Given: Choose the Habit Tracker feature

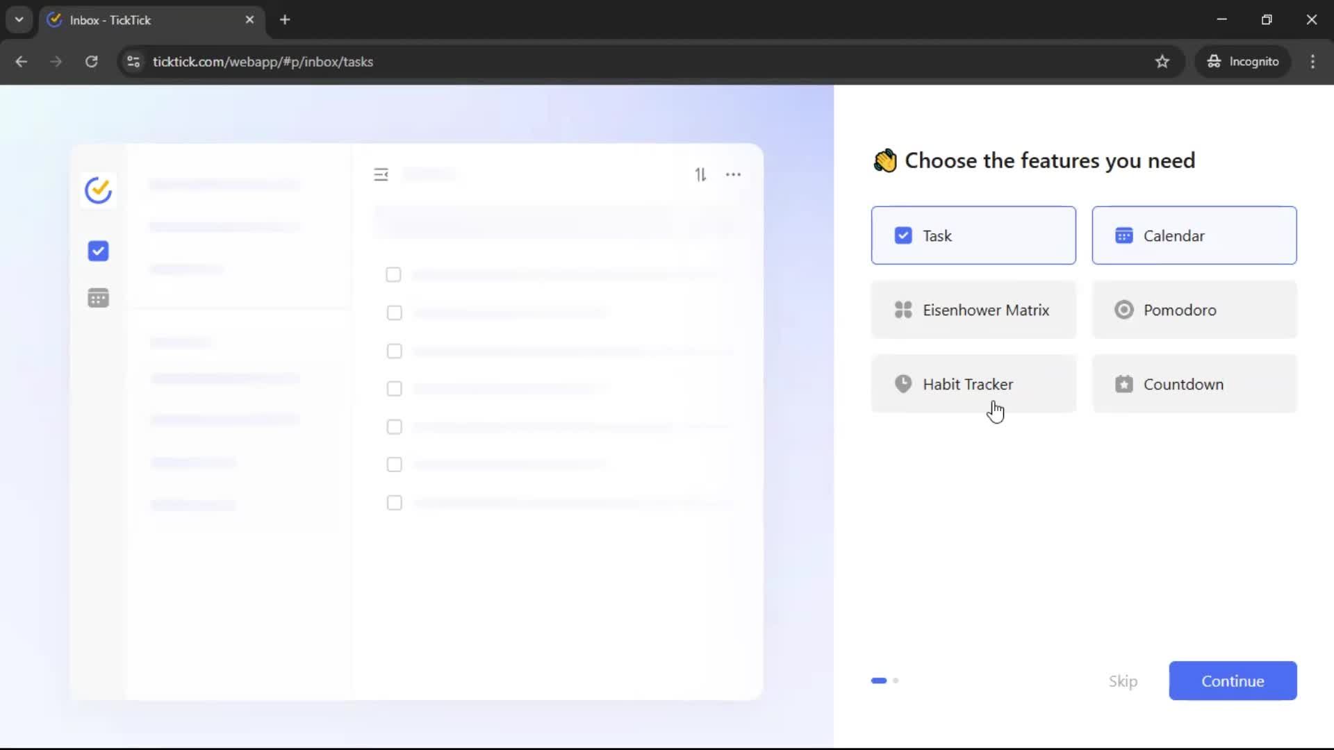Looking at the screenshot, I should (x=973, y=384).
